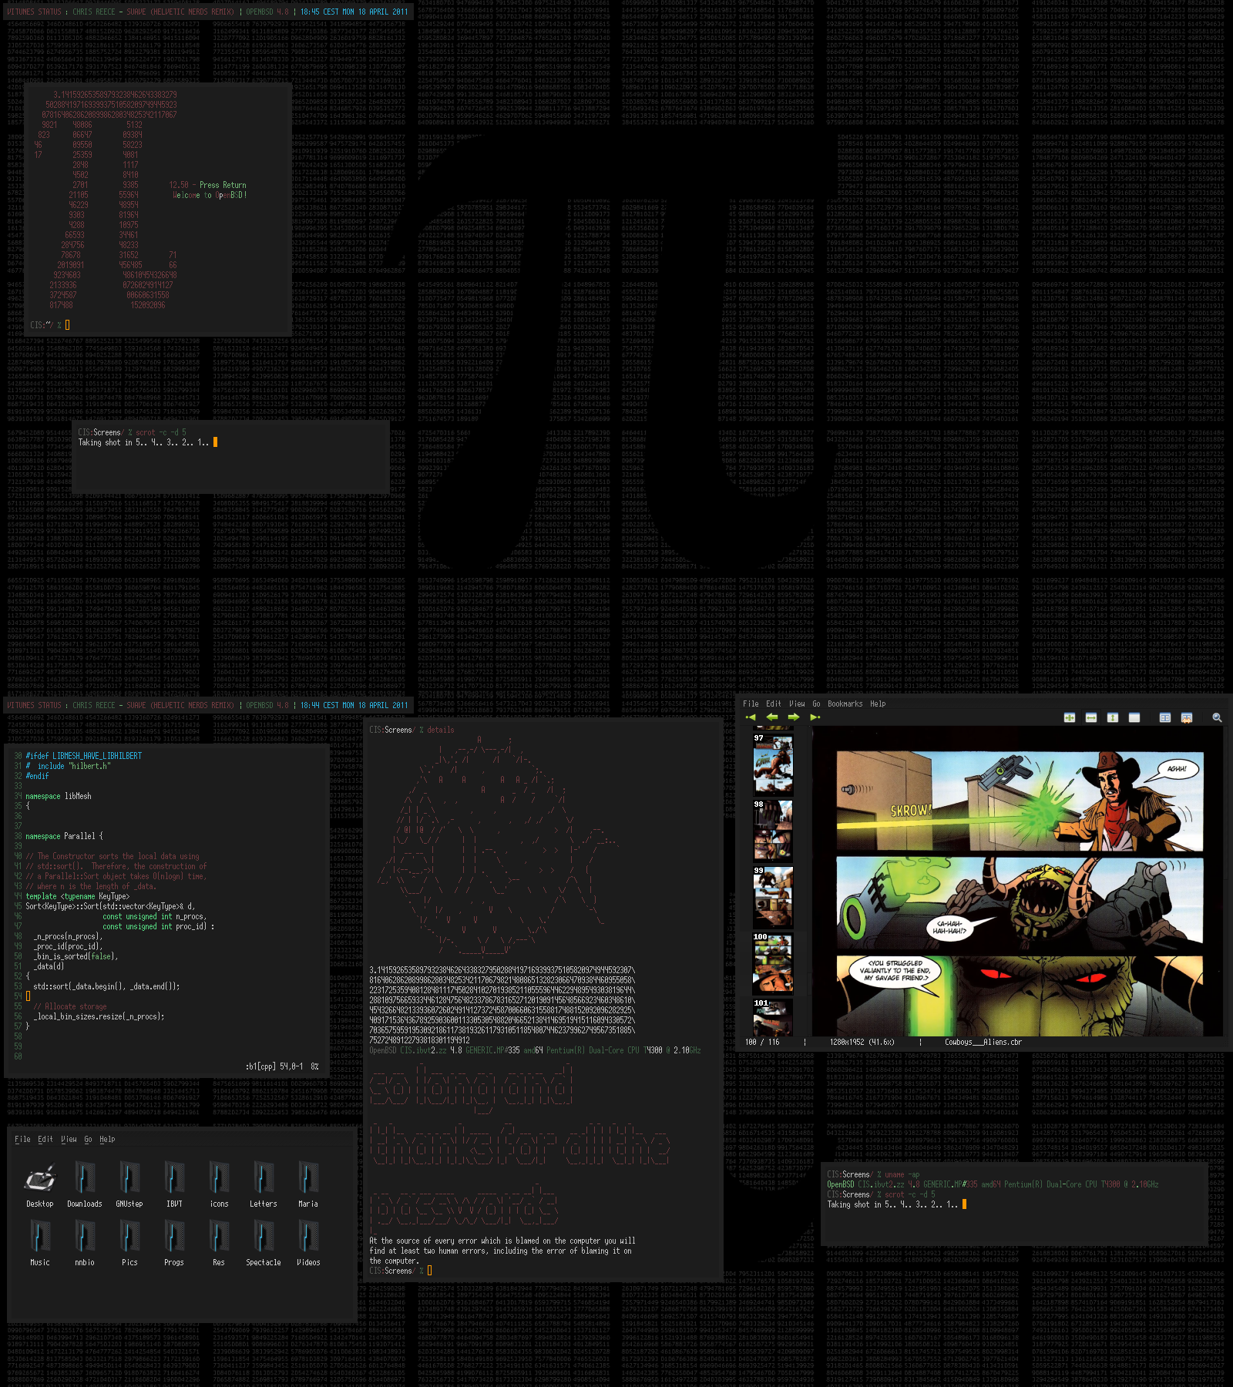This screenshot has height=1387, width=1233.
Task: Click the '100 / 116' page counter
Action: (x=762, y=1042)
